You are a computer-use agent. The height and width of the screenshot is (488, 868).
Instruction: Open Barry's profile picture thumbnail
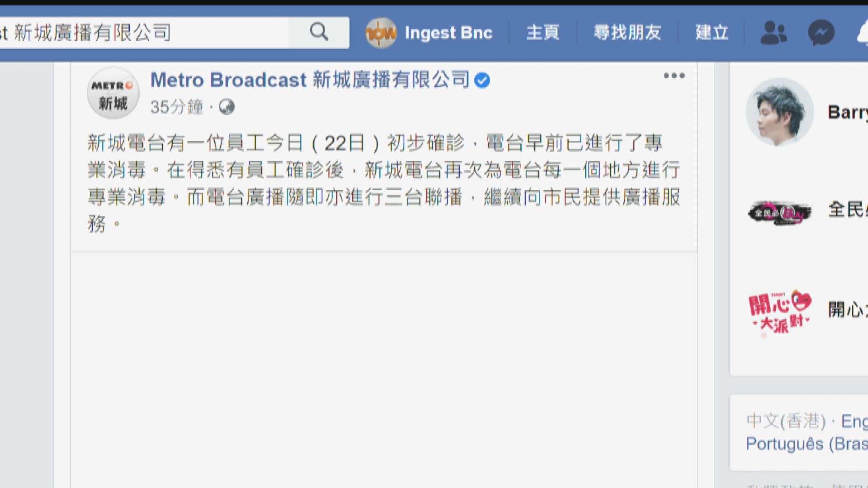pos(779,112)
